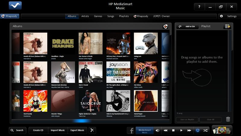Click the rewind previous track button
Screen dimensions: 241x136
click(165, 131)
